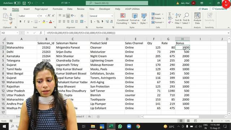Switch to the Insert tab
This screenshot has height=130, width=231.
(26, 9)
